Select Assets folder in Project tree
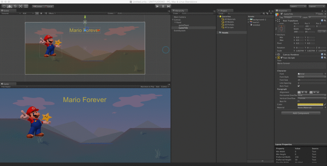Image resolution: width=327 pixels, height=166 pixels. [x=225, y=33]
